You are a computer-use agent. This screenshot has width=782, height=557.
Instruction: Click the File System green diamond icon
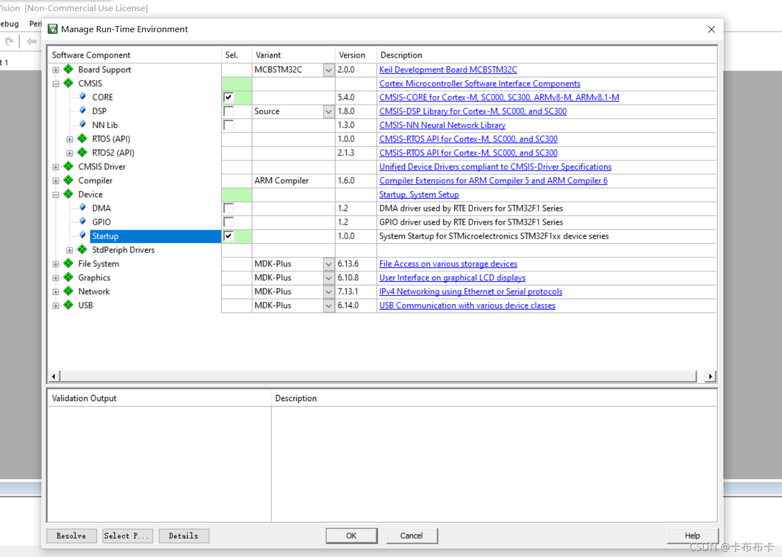click(x=68, y=263)
